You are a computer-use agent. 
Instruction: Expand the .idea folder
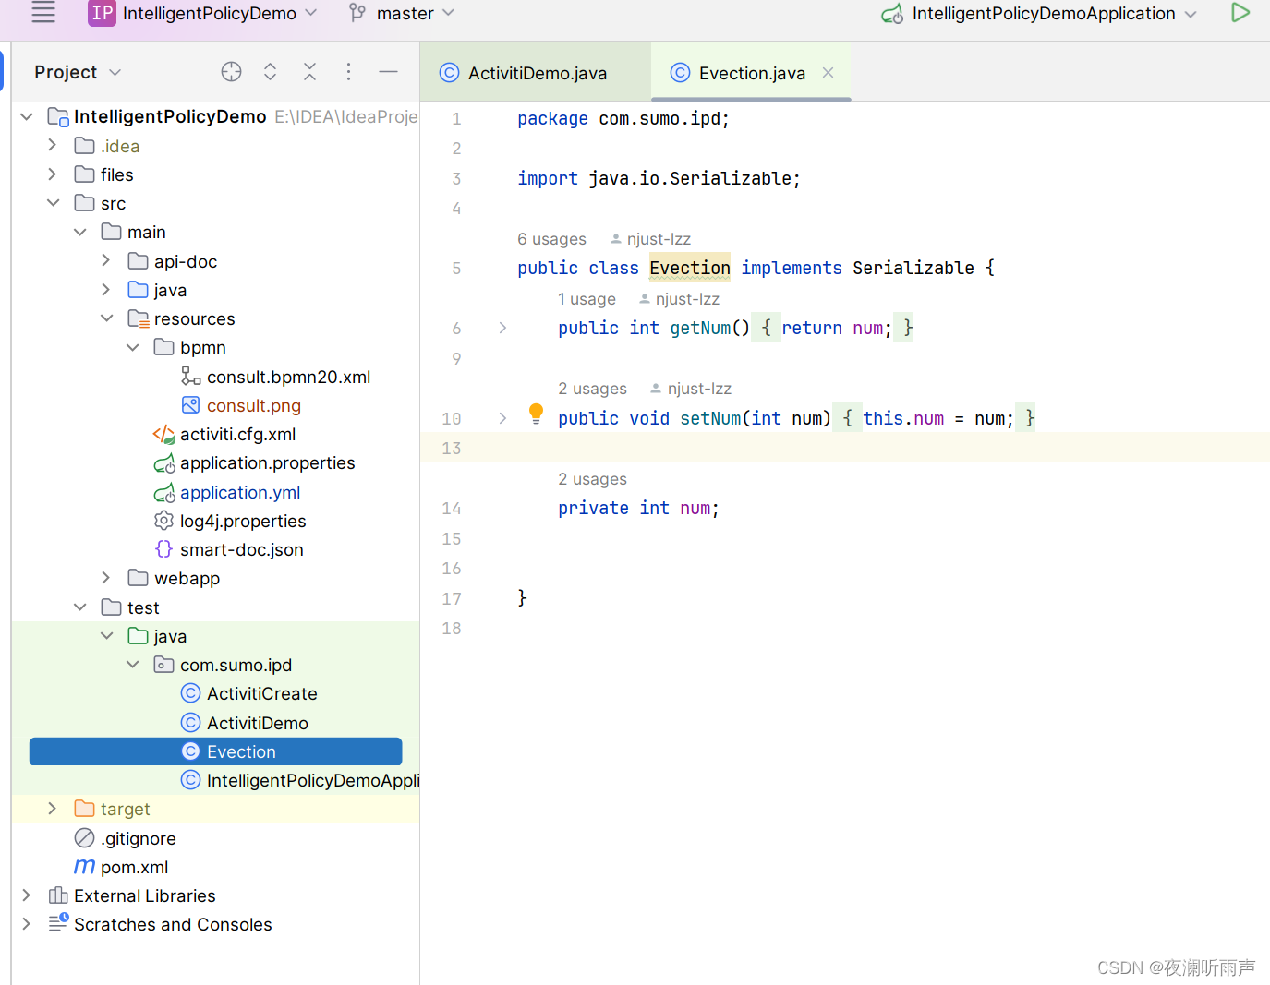click(52, 145)
